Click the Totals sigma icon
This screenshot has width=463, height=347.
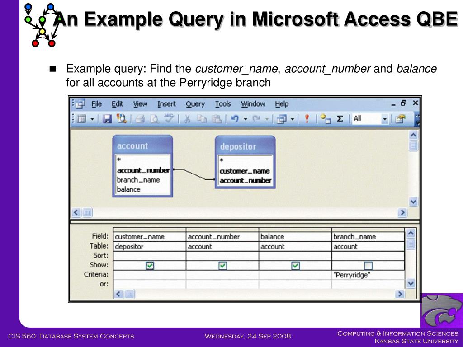(340, 119)
